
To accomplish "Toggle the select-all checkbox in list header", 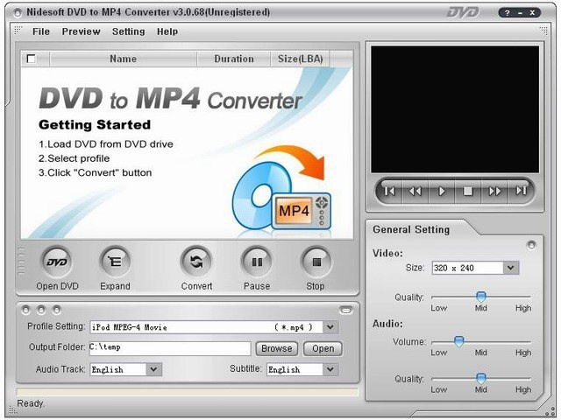I will (x=32, y=59).
